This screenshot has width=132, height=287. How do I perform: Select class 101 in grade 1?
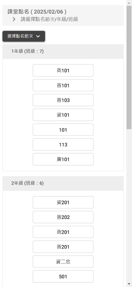coord(63,130)
